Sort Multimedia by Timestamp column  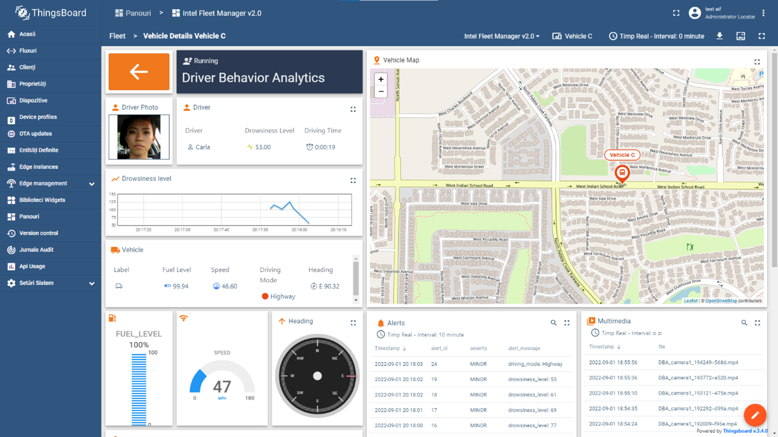(x=604, y=347)
